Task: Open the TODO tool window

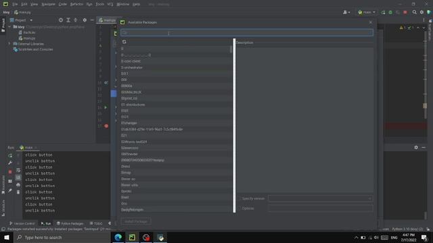Action: pos(96,223)
